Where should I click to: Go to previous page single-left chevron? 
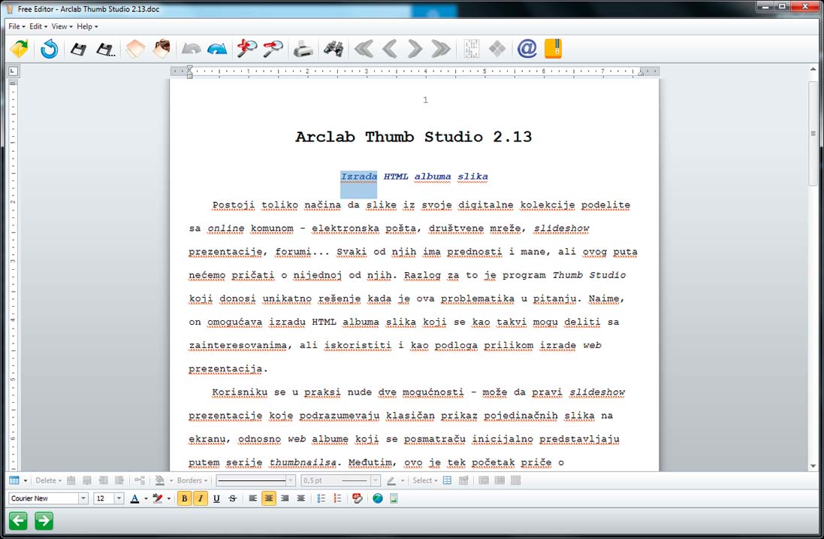coord(389,49)
